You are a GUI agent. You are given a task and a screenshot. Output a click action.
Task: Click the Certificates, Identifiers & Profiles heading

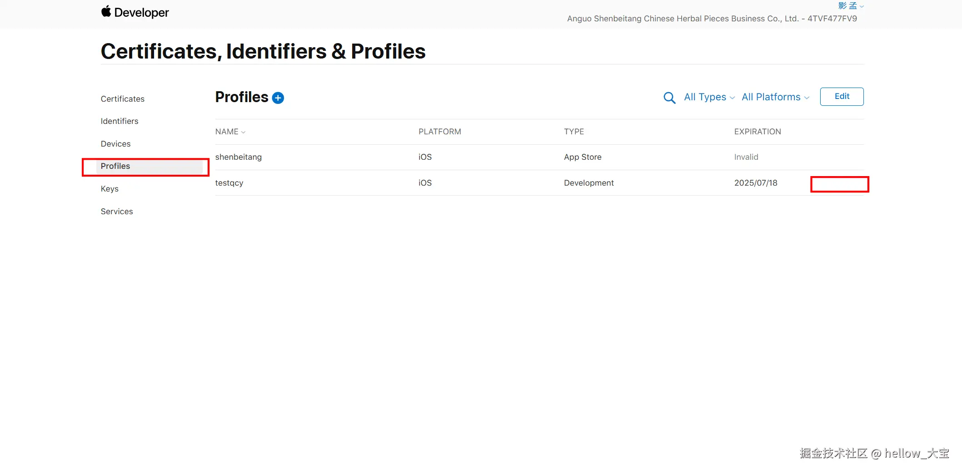[263, 51]
